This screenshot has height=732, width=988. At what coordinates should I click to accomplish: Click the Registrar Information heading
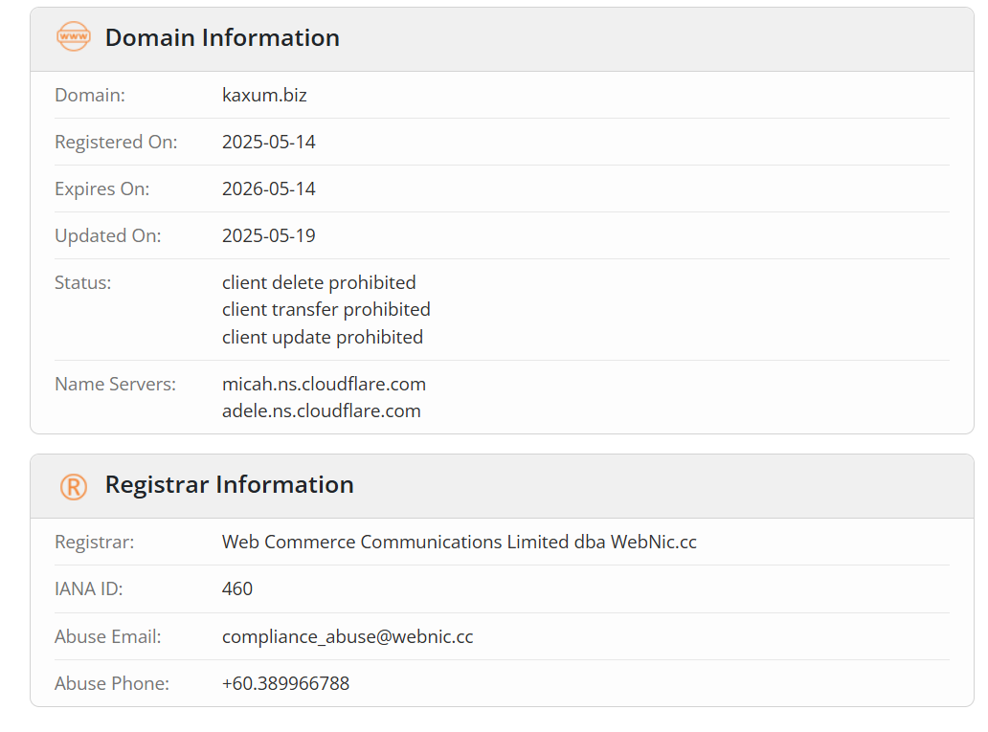tap(230, 484)
